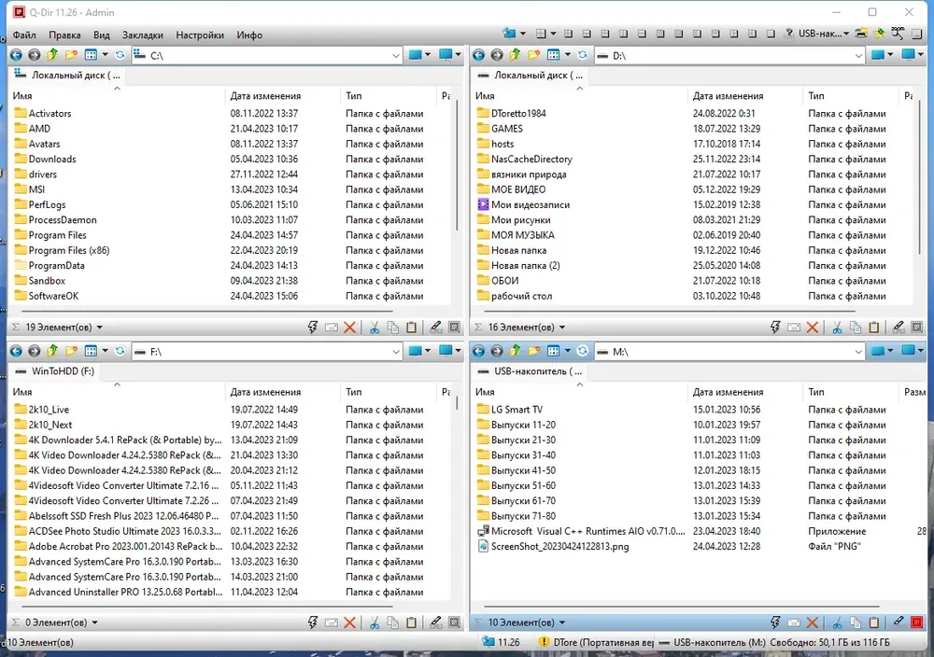Go back in the C:\ pane

tap(16, 55)
